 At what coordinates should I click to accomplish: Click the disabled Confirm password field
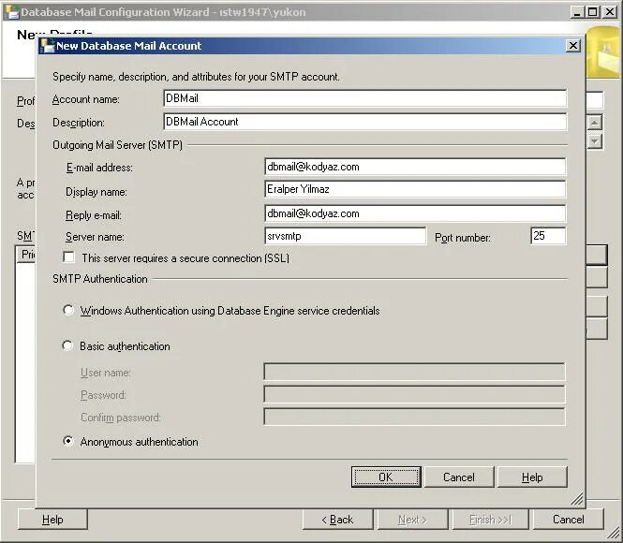(x=414, y=417)
